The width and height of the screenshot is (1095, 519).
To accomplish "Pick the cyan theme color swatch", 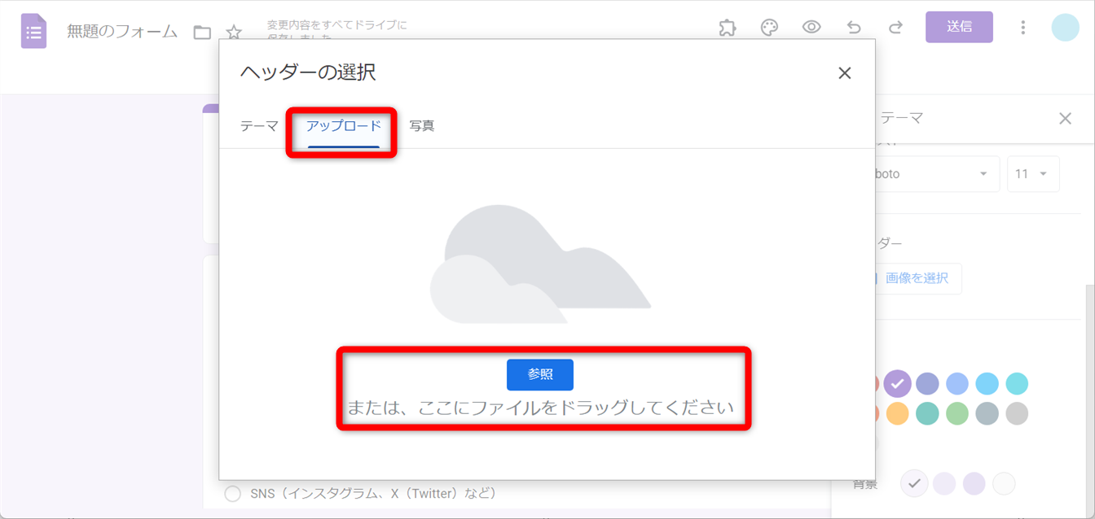I will pyautogui.click(x=1017, y=383).
